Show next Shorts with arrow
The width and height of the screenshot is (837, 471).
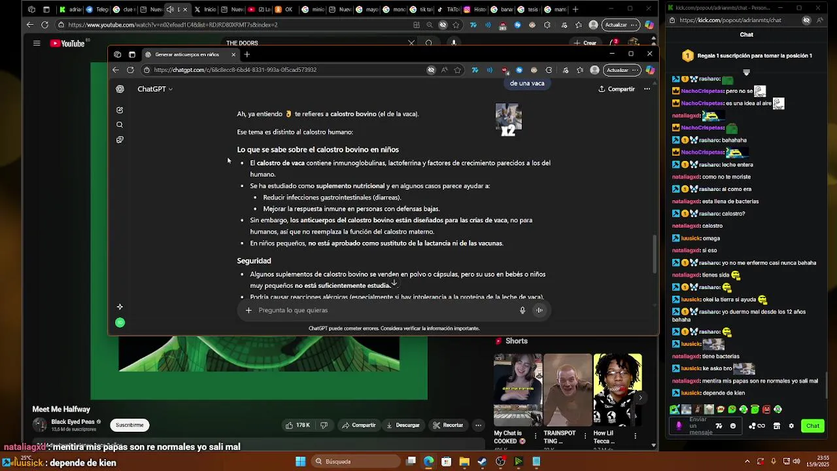coord(640,398)
